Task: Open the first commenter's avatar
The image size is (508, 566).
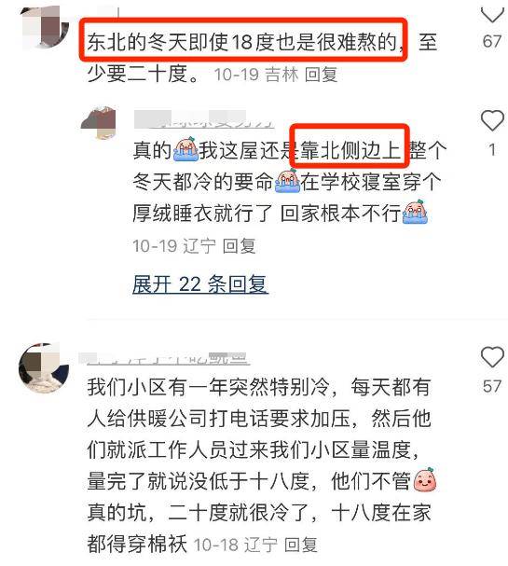Action: click(45, 27)
